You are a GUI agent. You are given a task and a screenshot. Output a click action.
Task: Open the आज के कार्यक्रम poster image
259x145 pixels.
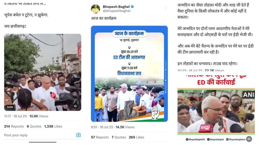coord(129,74)
